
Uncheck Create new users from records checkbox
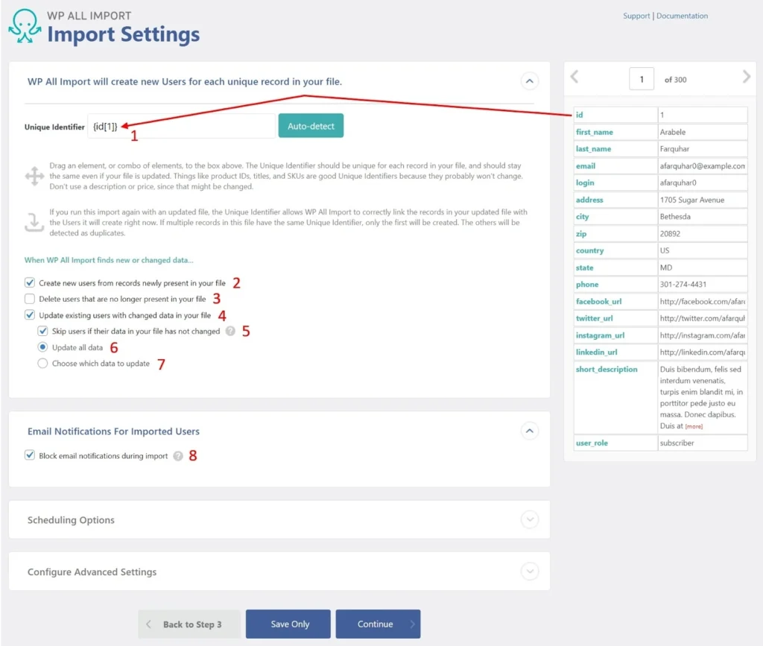click(x=30, y=282)
